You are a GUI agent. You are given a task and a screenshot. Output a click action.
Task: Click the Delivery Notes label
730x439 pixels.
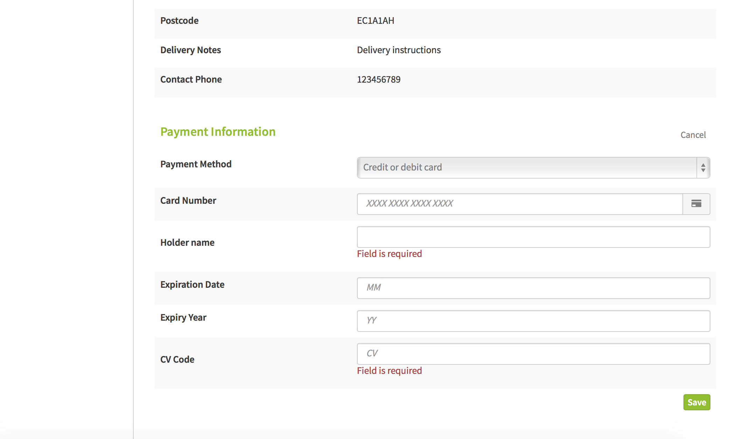tap(190, 50)
